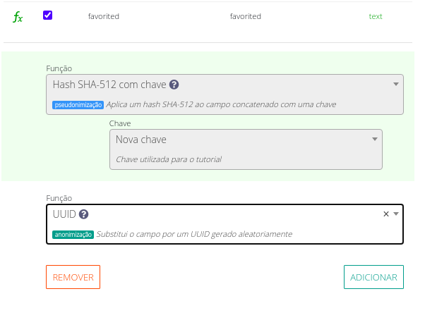The image size is (425, 320).
Task: Click the blue pseudonimização tag
Action: (78, 105)
